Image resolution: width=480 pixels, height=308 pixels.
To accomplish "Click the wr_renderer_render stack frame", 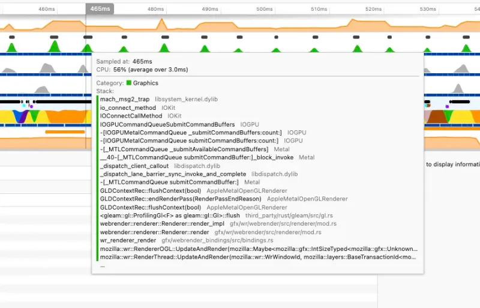I will pyautogui.click(x=128, y=240).
